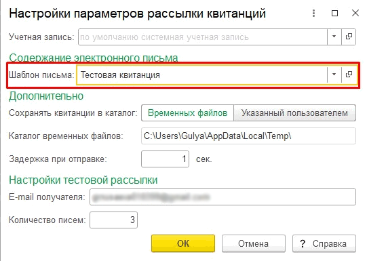Click the Отмена button
The height and width of the screenshot is (261, 367).
[254, 243]
